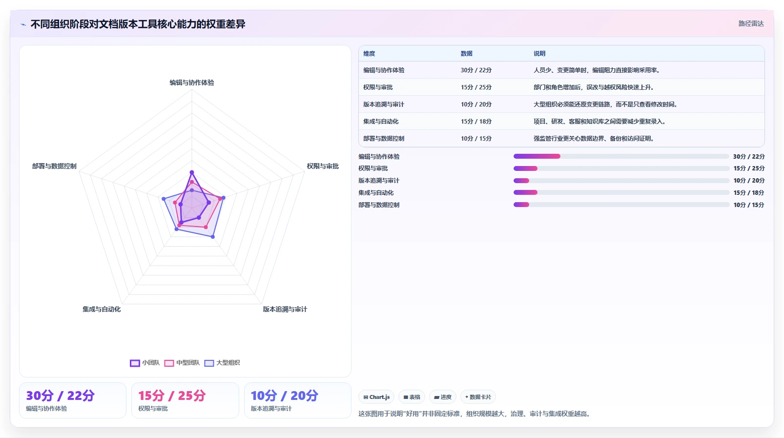Open the 30分 / 22分 summary card

[x=73, y=400]
